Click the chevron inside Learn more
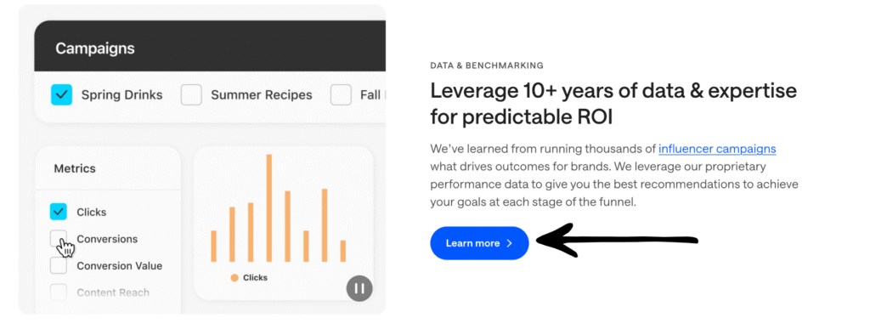 [510, 243]
